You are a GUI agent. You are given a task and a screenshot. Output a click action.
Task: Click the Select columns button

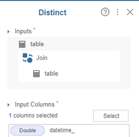pyautogui.click(x=111, y=116)
